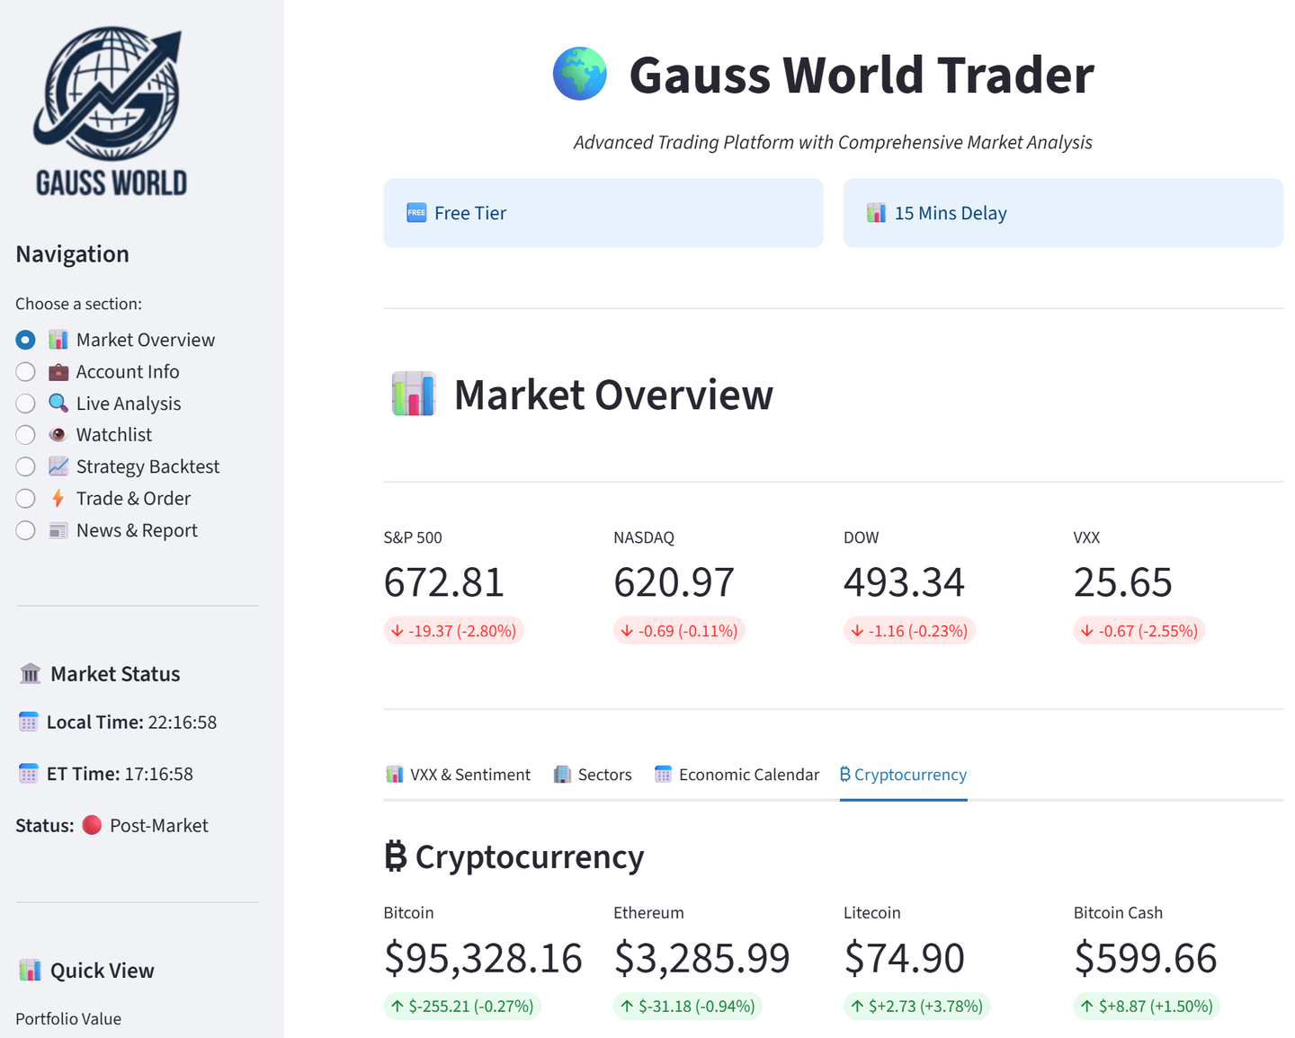Viewport: 1295px width, 1038px height.
Task: Click the Quick View chart icon
Action: point(31,971)
